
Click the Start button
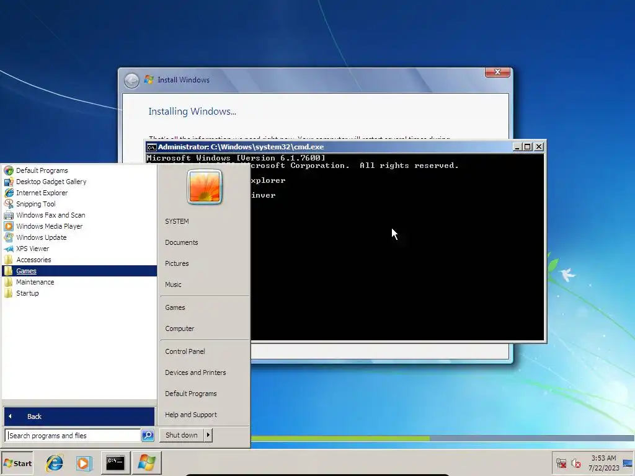point(17,463)
